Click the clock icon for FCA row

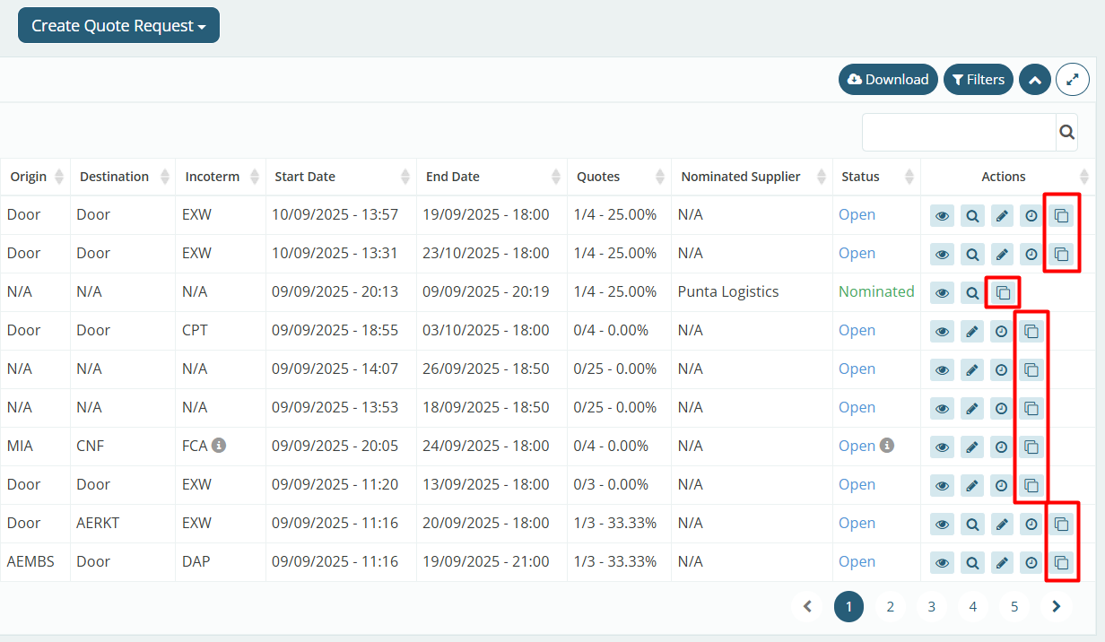click(1001, 447)
